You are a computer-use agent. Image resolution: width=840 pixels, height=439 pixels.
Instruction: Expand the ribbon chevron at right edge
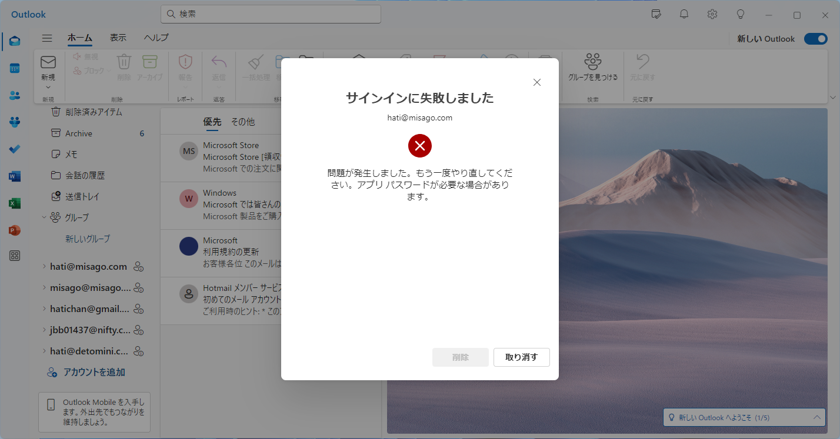tap(833, 97)
